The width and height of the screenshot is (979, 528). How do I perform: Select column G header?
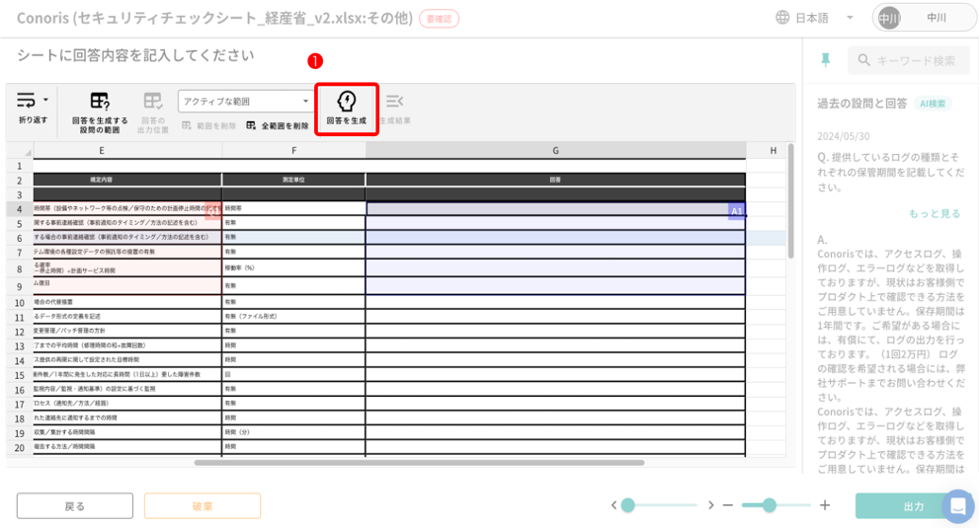tap(555, 150)
